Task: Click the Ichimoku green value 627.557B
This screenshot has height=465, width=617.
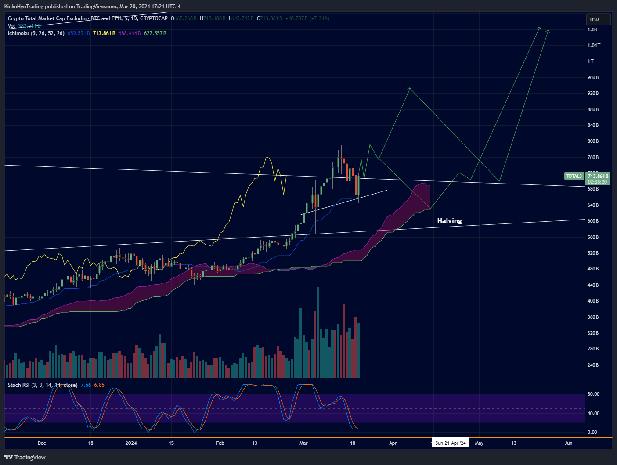Action: 155,33
